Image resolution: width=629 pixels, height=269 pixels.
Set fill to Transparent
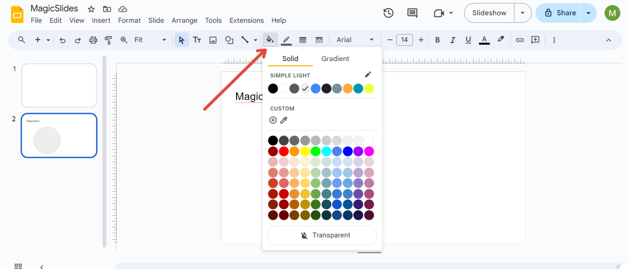(x=322, y=235)
